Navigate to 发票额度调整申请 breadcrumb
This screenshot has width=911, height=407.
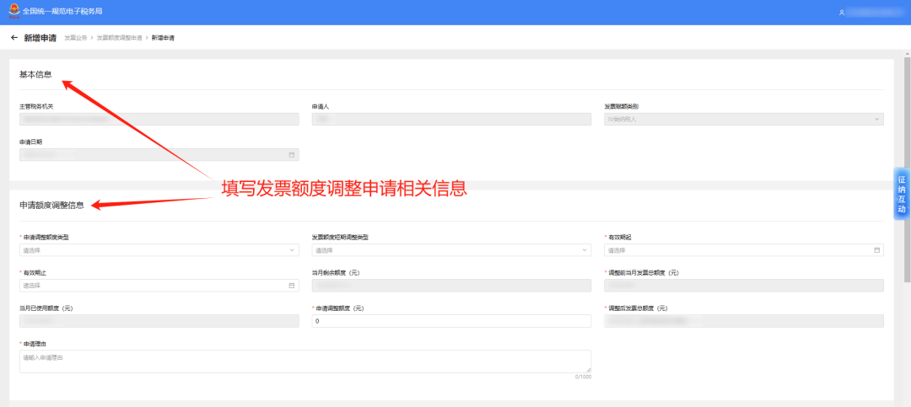[119, 39]
